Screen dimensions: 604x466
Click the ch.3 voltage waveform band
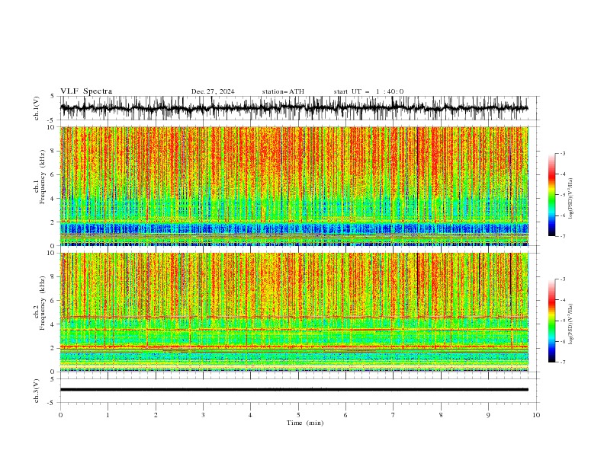click(294, 390)
